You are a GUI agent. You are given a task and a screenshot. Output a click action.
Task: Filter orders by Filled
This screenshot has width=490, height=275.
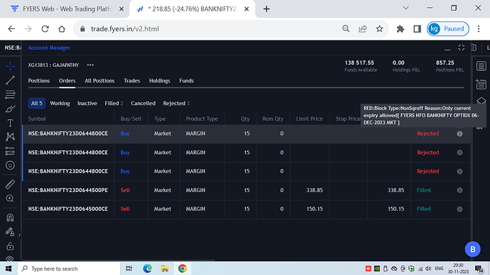click(x=114, y=103)
